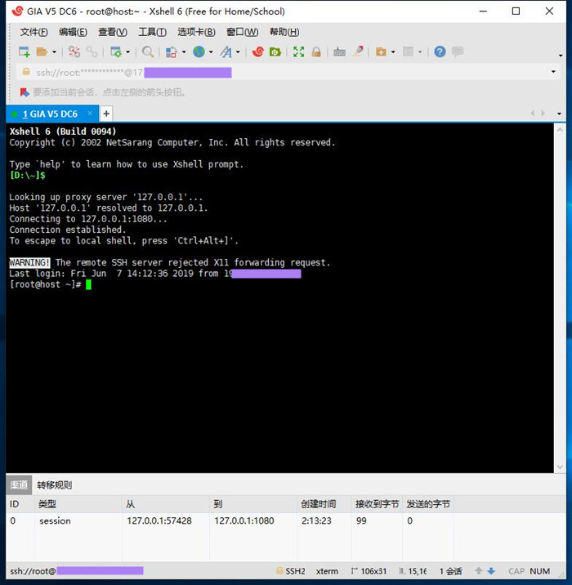Image resolution: width=572 pixels, height=585 pixels.
Task: Click the tab scroll right arrow
Action: (543, 114)
